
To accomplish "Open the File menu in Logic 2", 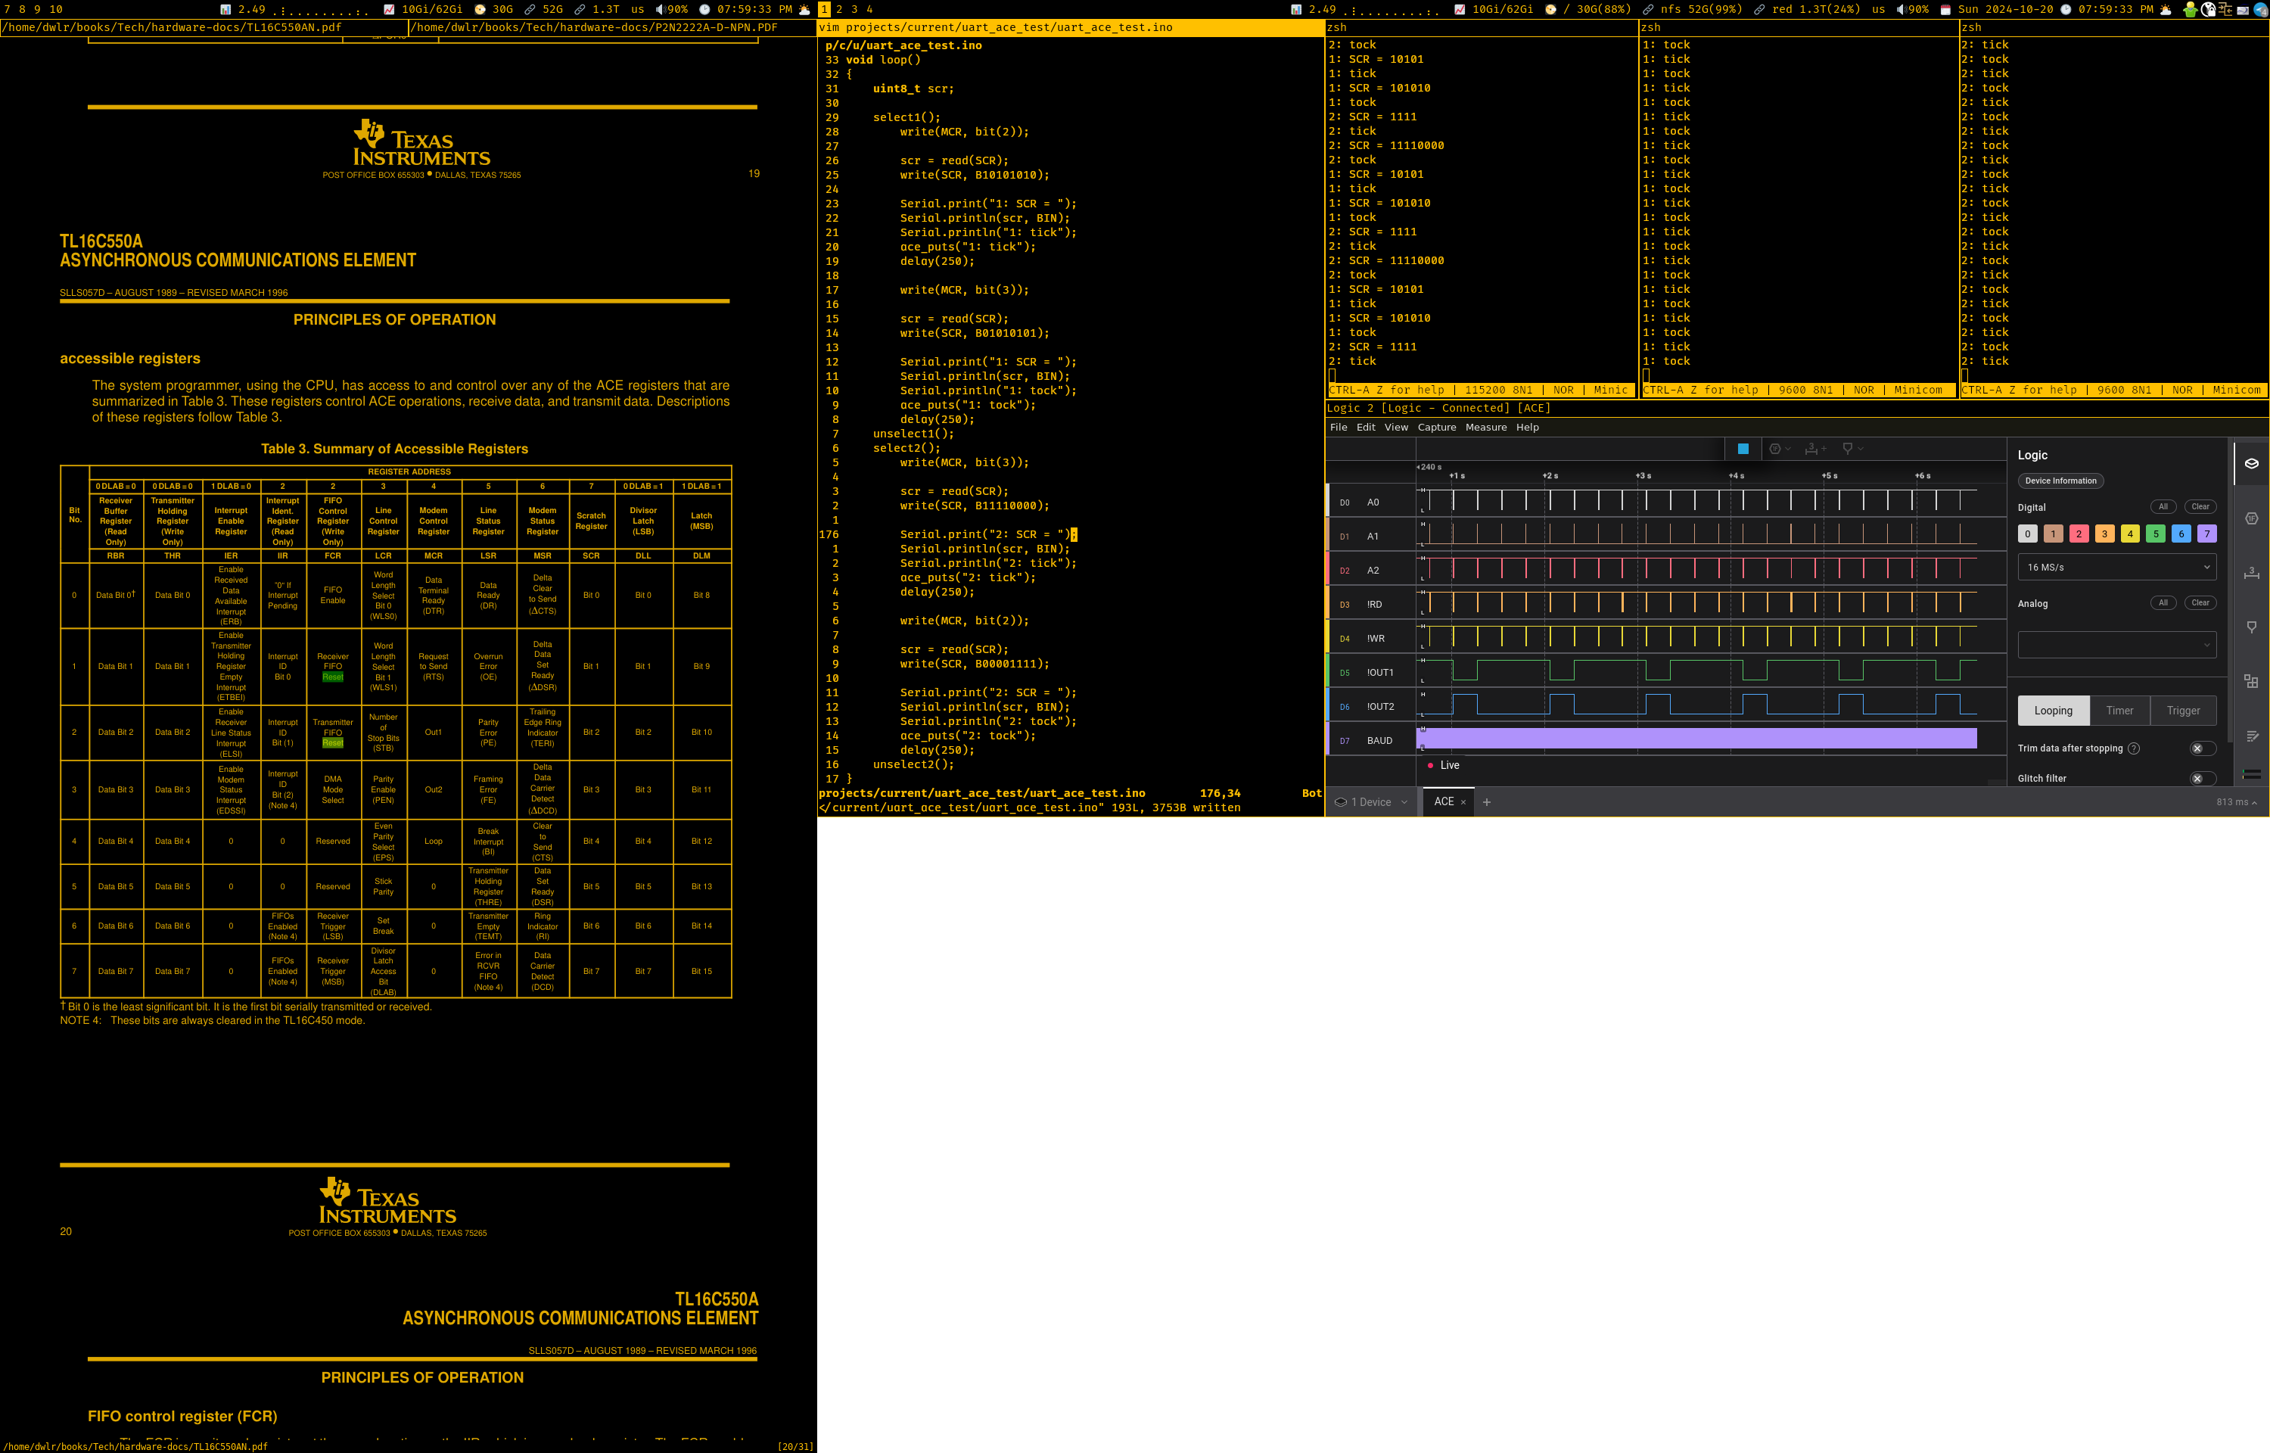I will click(x=1339, y=428).
